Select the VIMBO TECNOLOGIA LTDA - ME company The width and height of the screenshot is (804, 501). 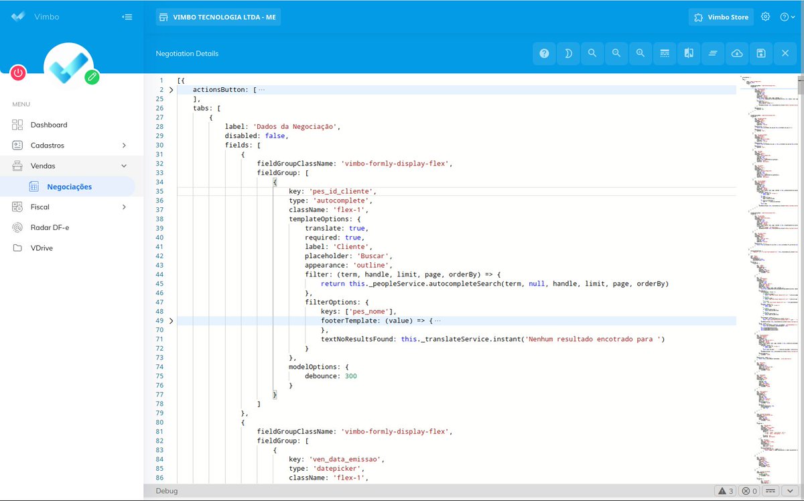tap(218, 17)
